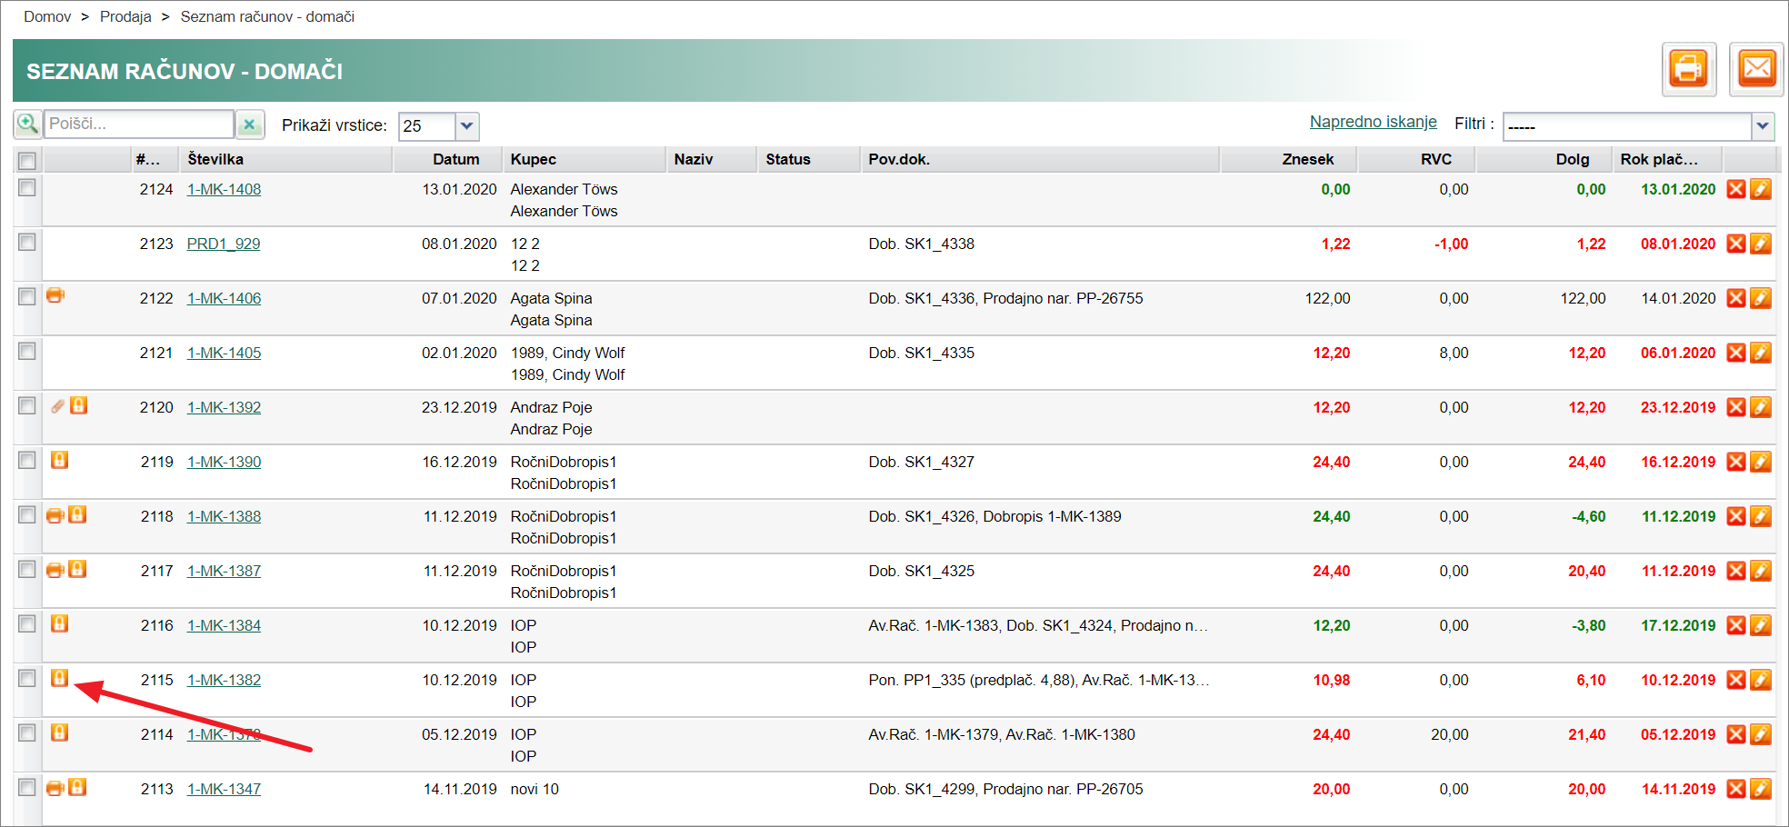
Task: Open invoice link 1-MK-1387
Action: [224, 571]
